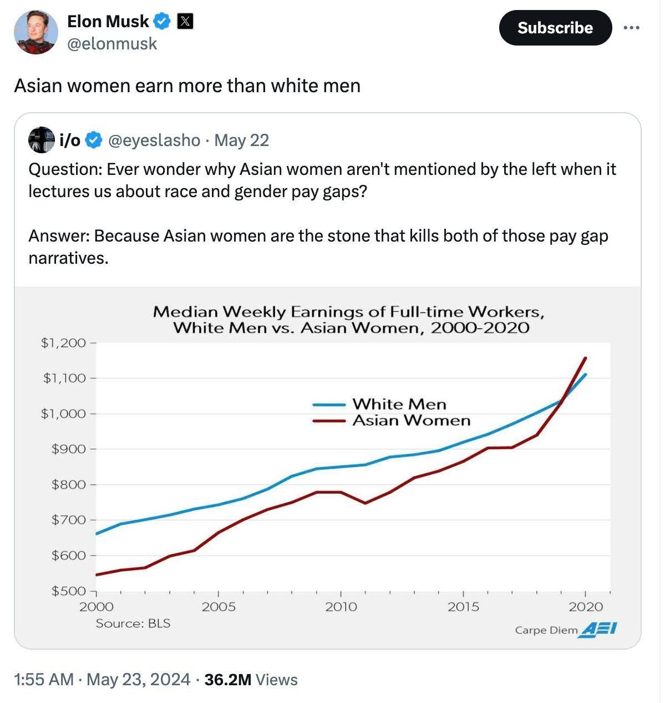Click the AEI logo in the chart
Image resolution: width=670 pixels, height=703 pixels.
pyautogui.click(x=598, y=630)
